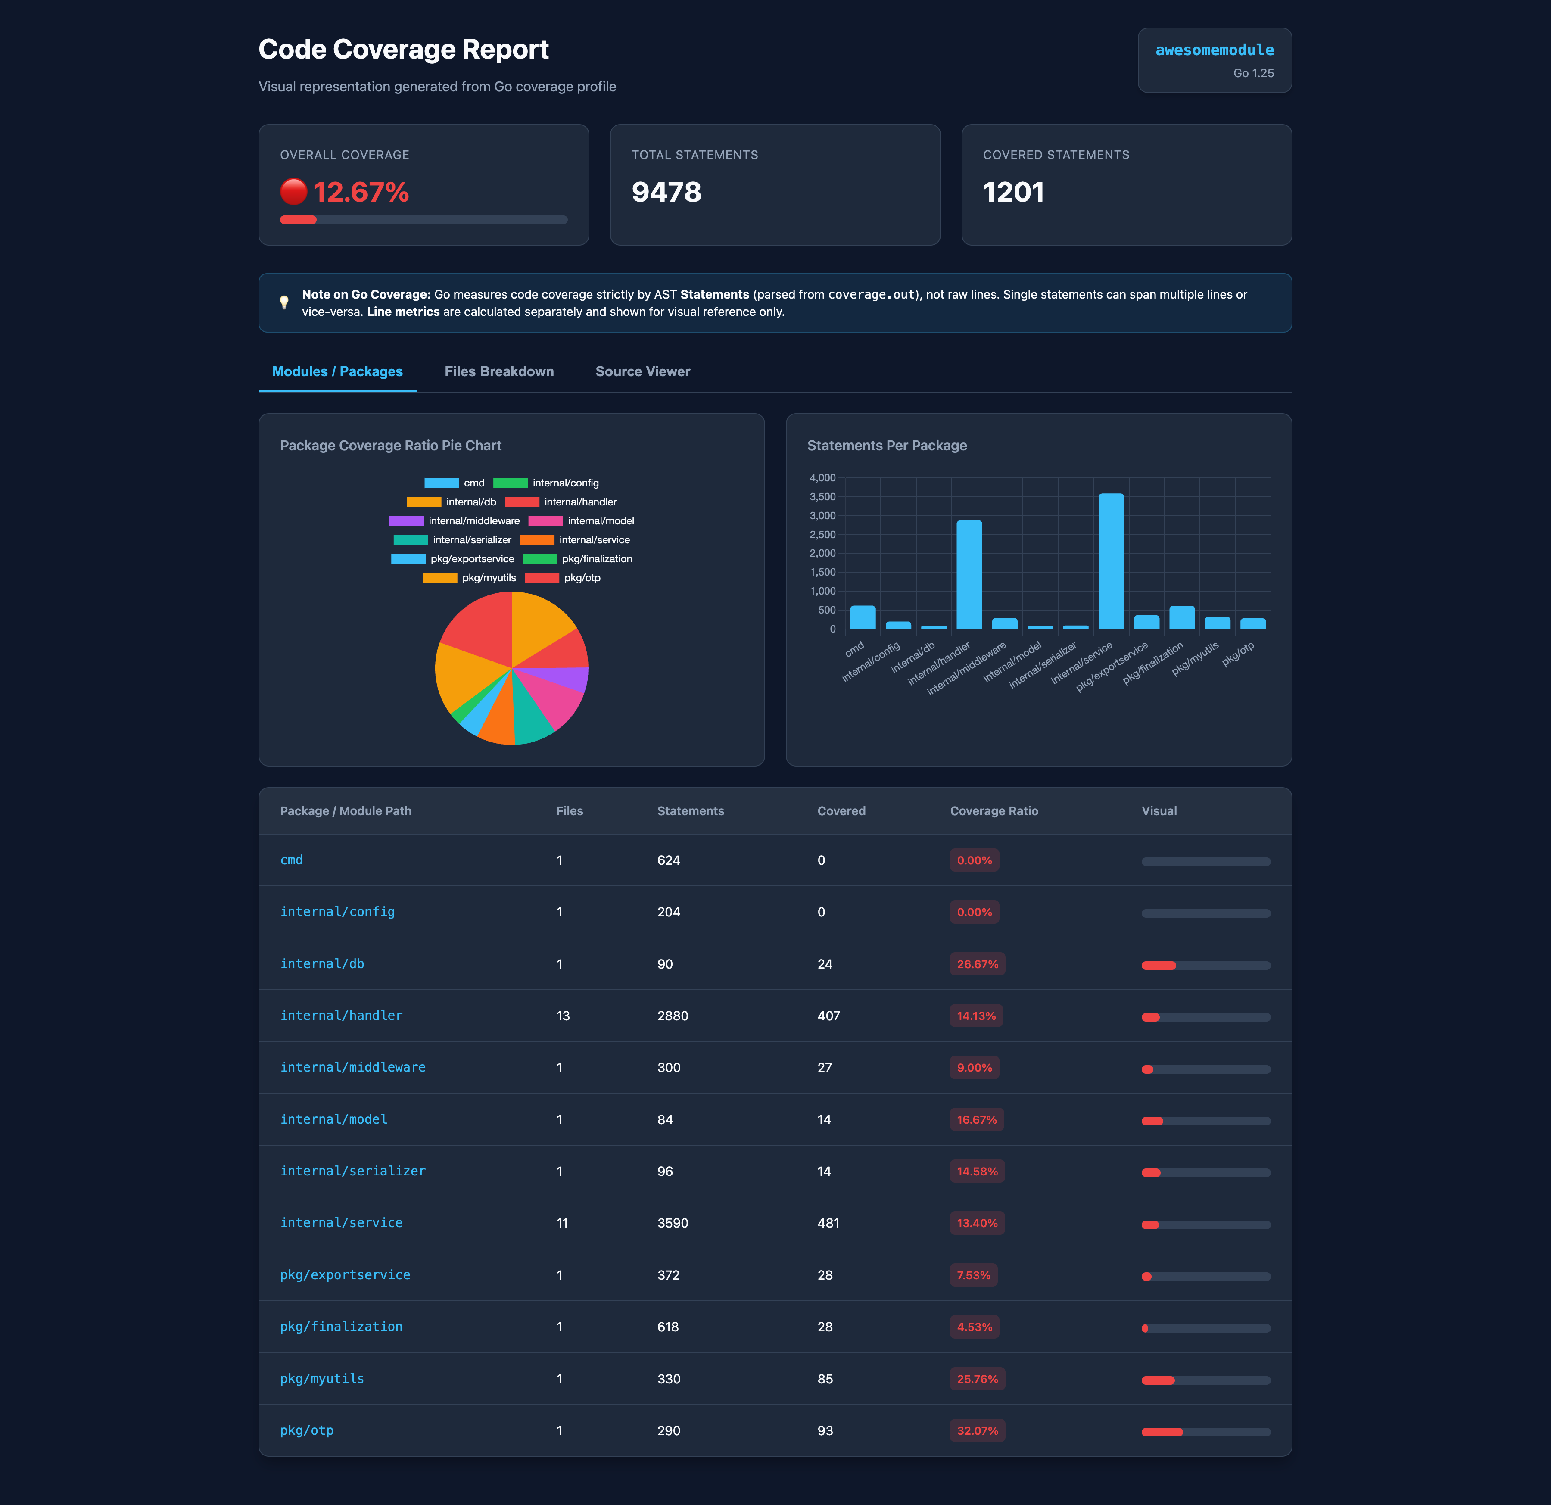Click the 2880 statements cell

click(x=673, y=1016)
